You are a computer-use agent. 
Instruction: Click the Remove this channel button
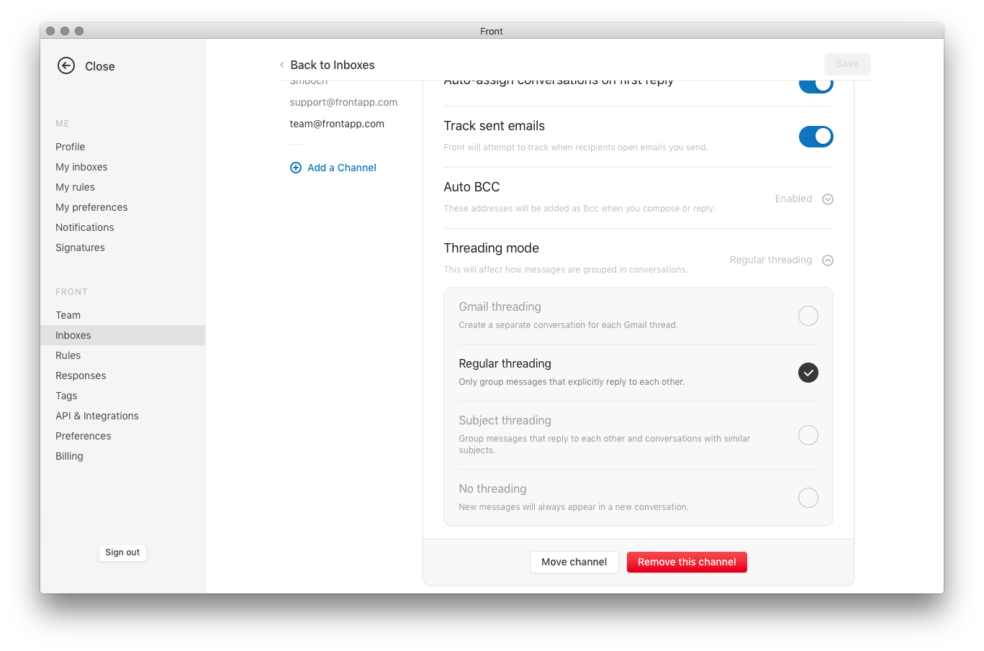pos(686,562)
